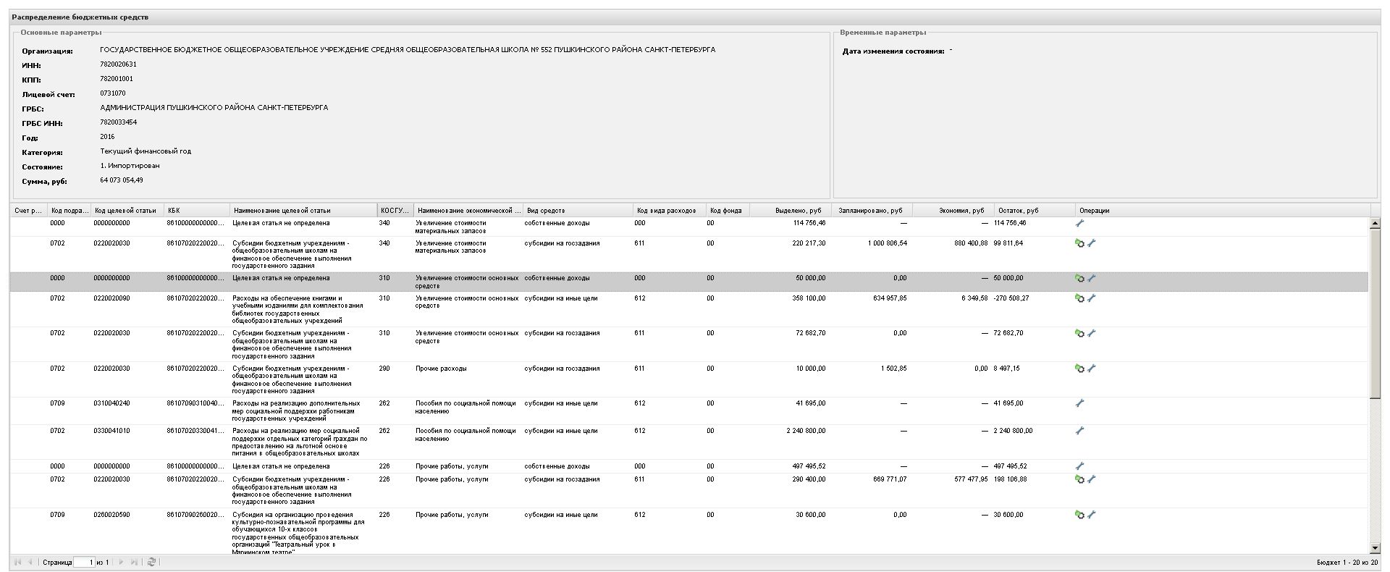Sort by 'Счет р...' column header

coord(29,211)
